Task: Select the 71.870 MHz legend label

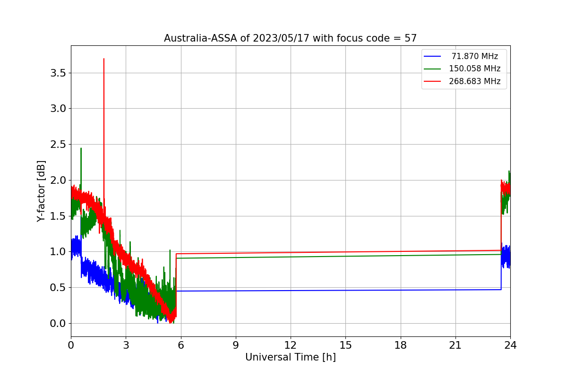Action: (x=475, y=56)
